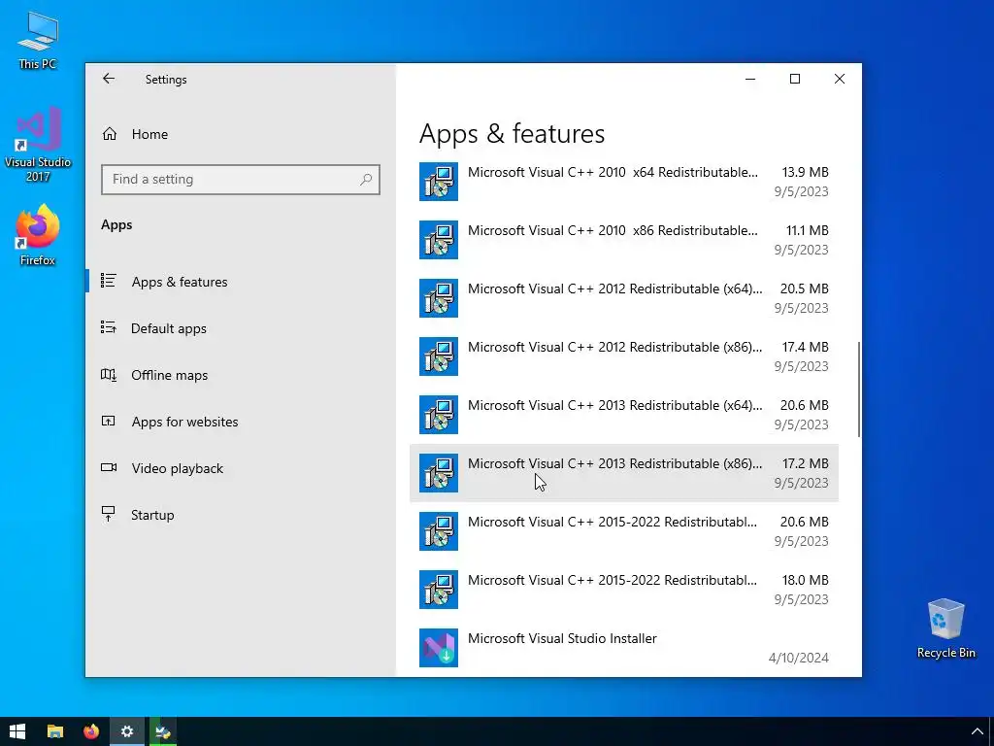
Task: Click the Offline maps icon
Action: tap(109, 374)
